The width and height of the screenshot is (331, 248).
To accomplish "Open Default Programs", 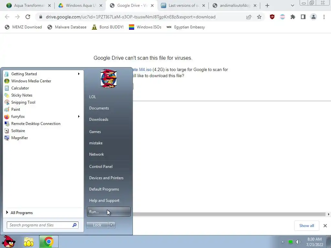I will coord(104,189).
